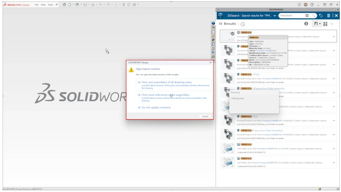Click thumbnail of CAD Family A PM009454-1 row

[228, 148]
